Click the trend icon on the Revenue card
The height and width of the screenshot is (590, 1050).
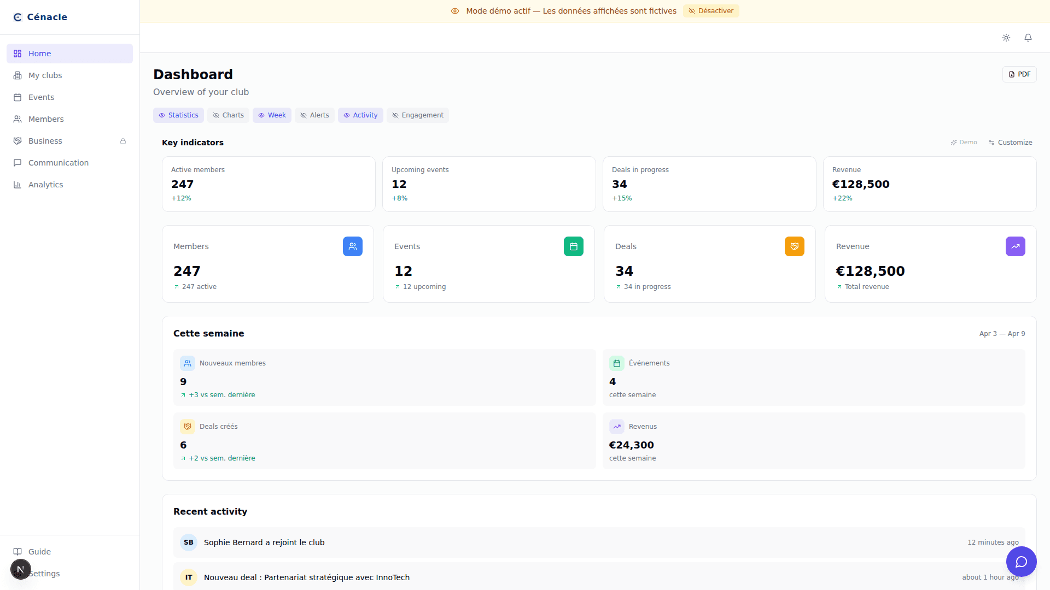[x=1015, y=246]
